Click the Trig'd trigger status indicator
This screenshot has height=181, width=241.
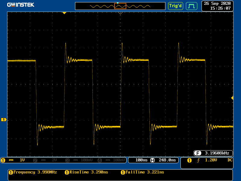pyautogui.click(x=175, y=6)
